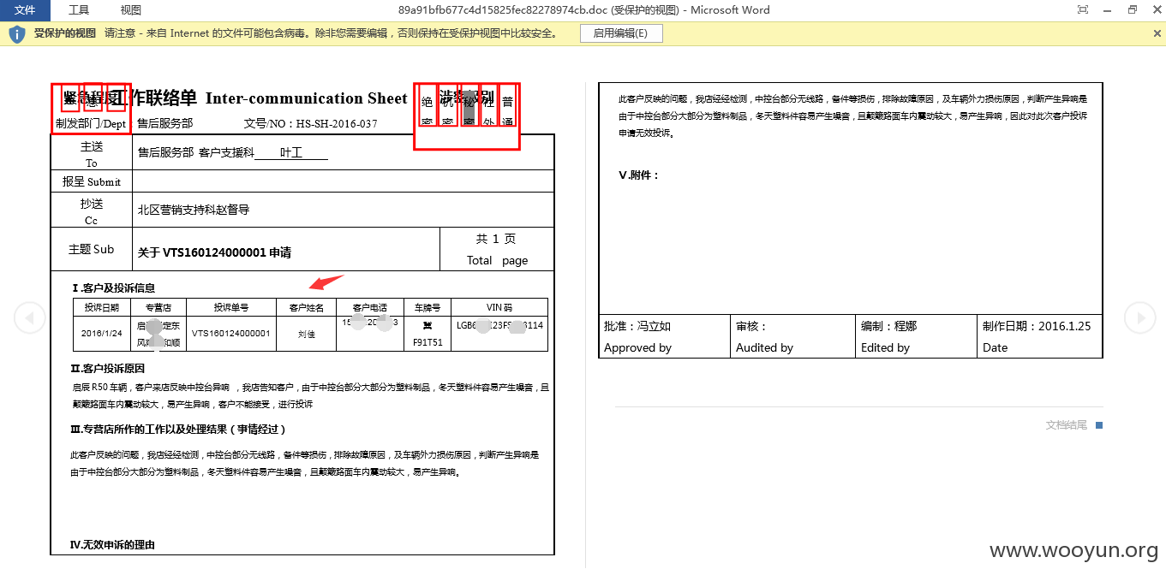Click the 文档结尾 label

[x=1066, y=425]
